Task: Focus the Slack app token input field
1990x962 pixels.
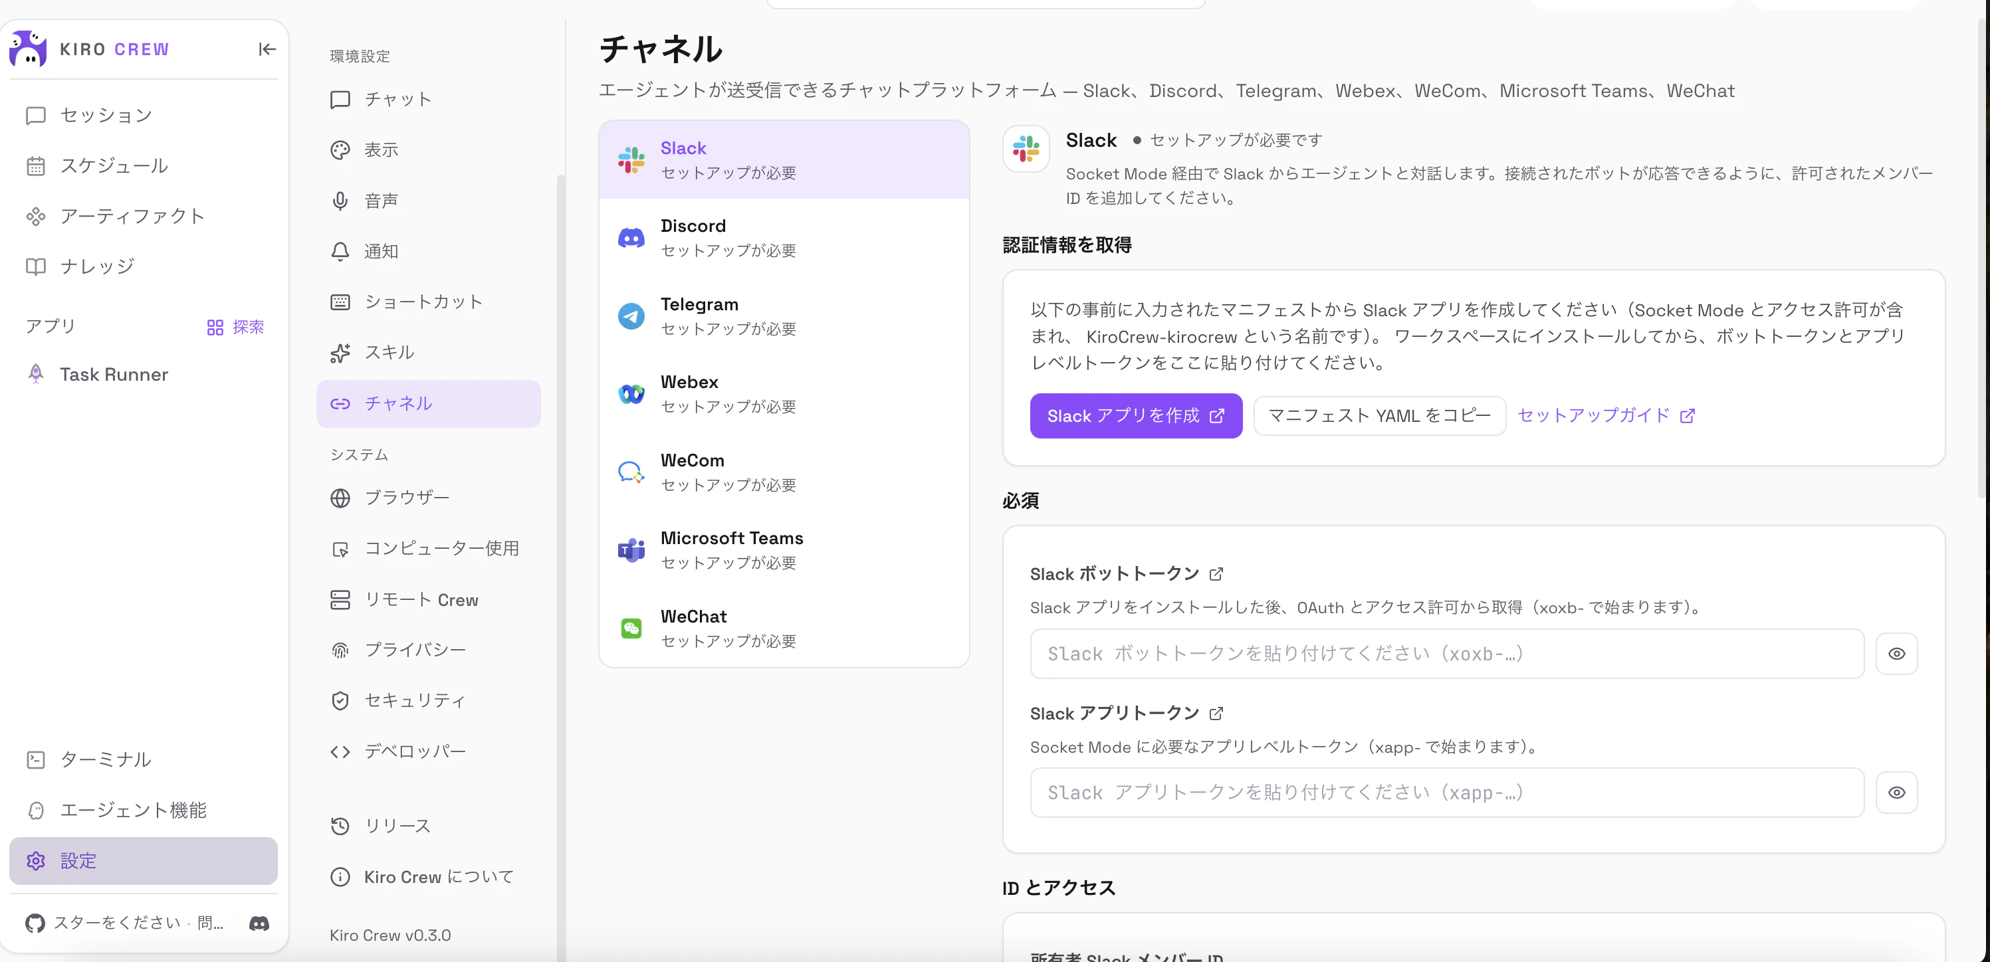Action: (x=1447, y=793)
